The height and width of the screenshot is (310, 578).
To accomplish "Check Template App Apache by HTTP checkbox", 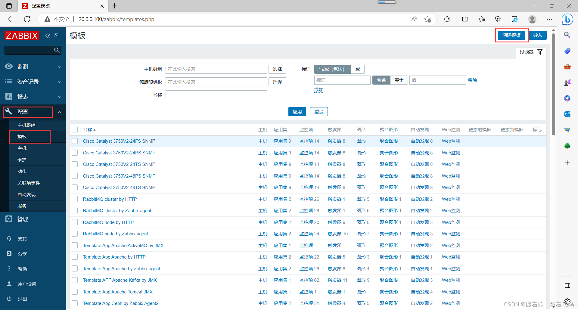I will (x=75, y=257).
